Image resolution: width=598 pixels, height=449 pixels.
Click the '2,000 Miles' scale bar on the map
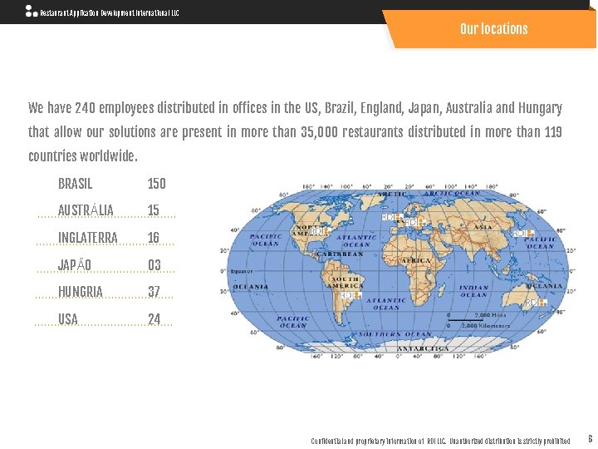477,317
